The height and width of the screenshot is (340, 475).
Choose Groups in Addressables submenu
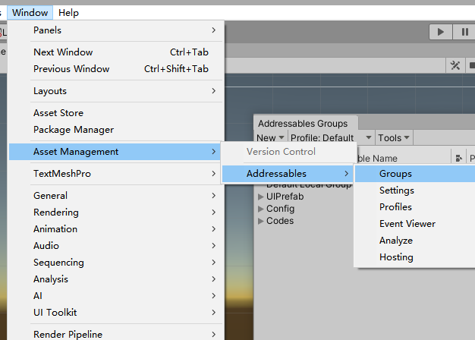(x=415, y=174)
